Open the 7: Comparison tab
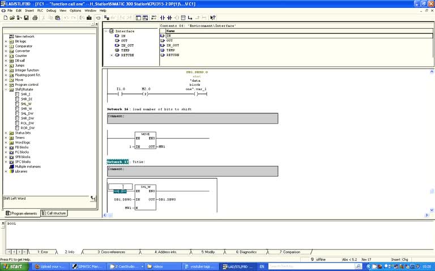The height and width of the screenshot is (271, 435). click(289, 252)
